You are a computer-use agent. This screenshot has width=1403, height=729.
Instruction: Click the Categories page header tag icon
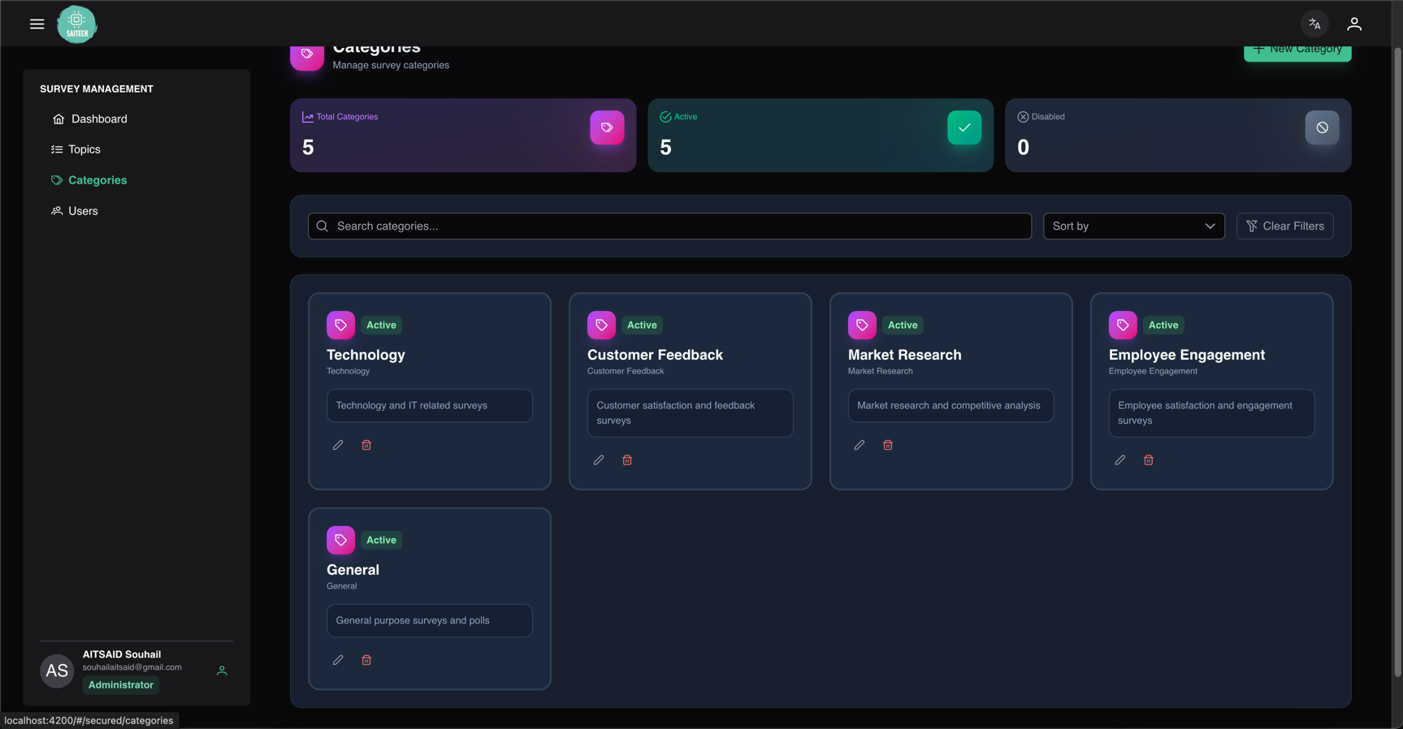pos(307,57)
